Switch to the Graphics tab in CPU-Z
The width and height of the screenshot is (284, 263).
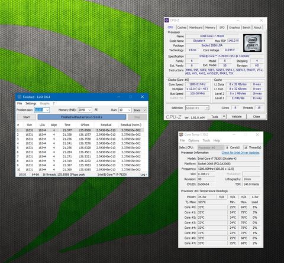tap(234, 28)
